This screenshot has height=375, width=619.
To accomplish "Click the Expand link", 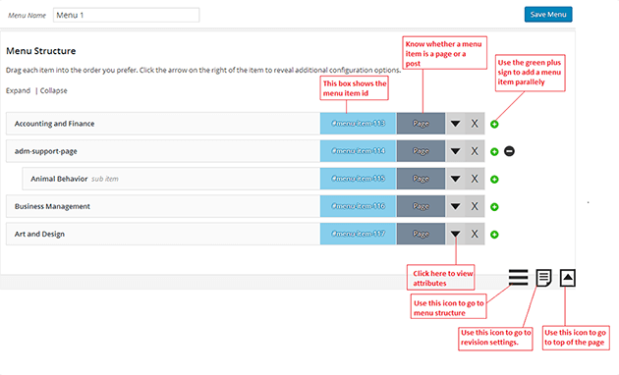I will [x=18, y=90].
